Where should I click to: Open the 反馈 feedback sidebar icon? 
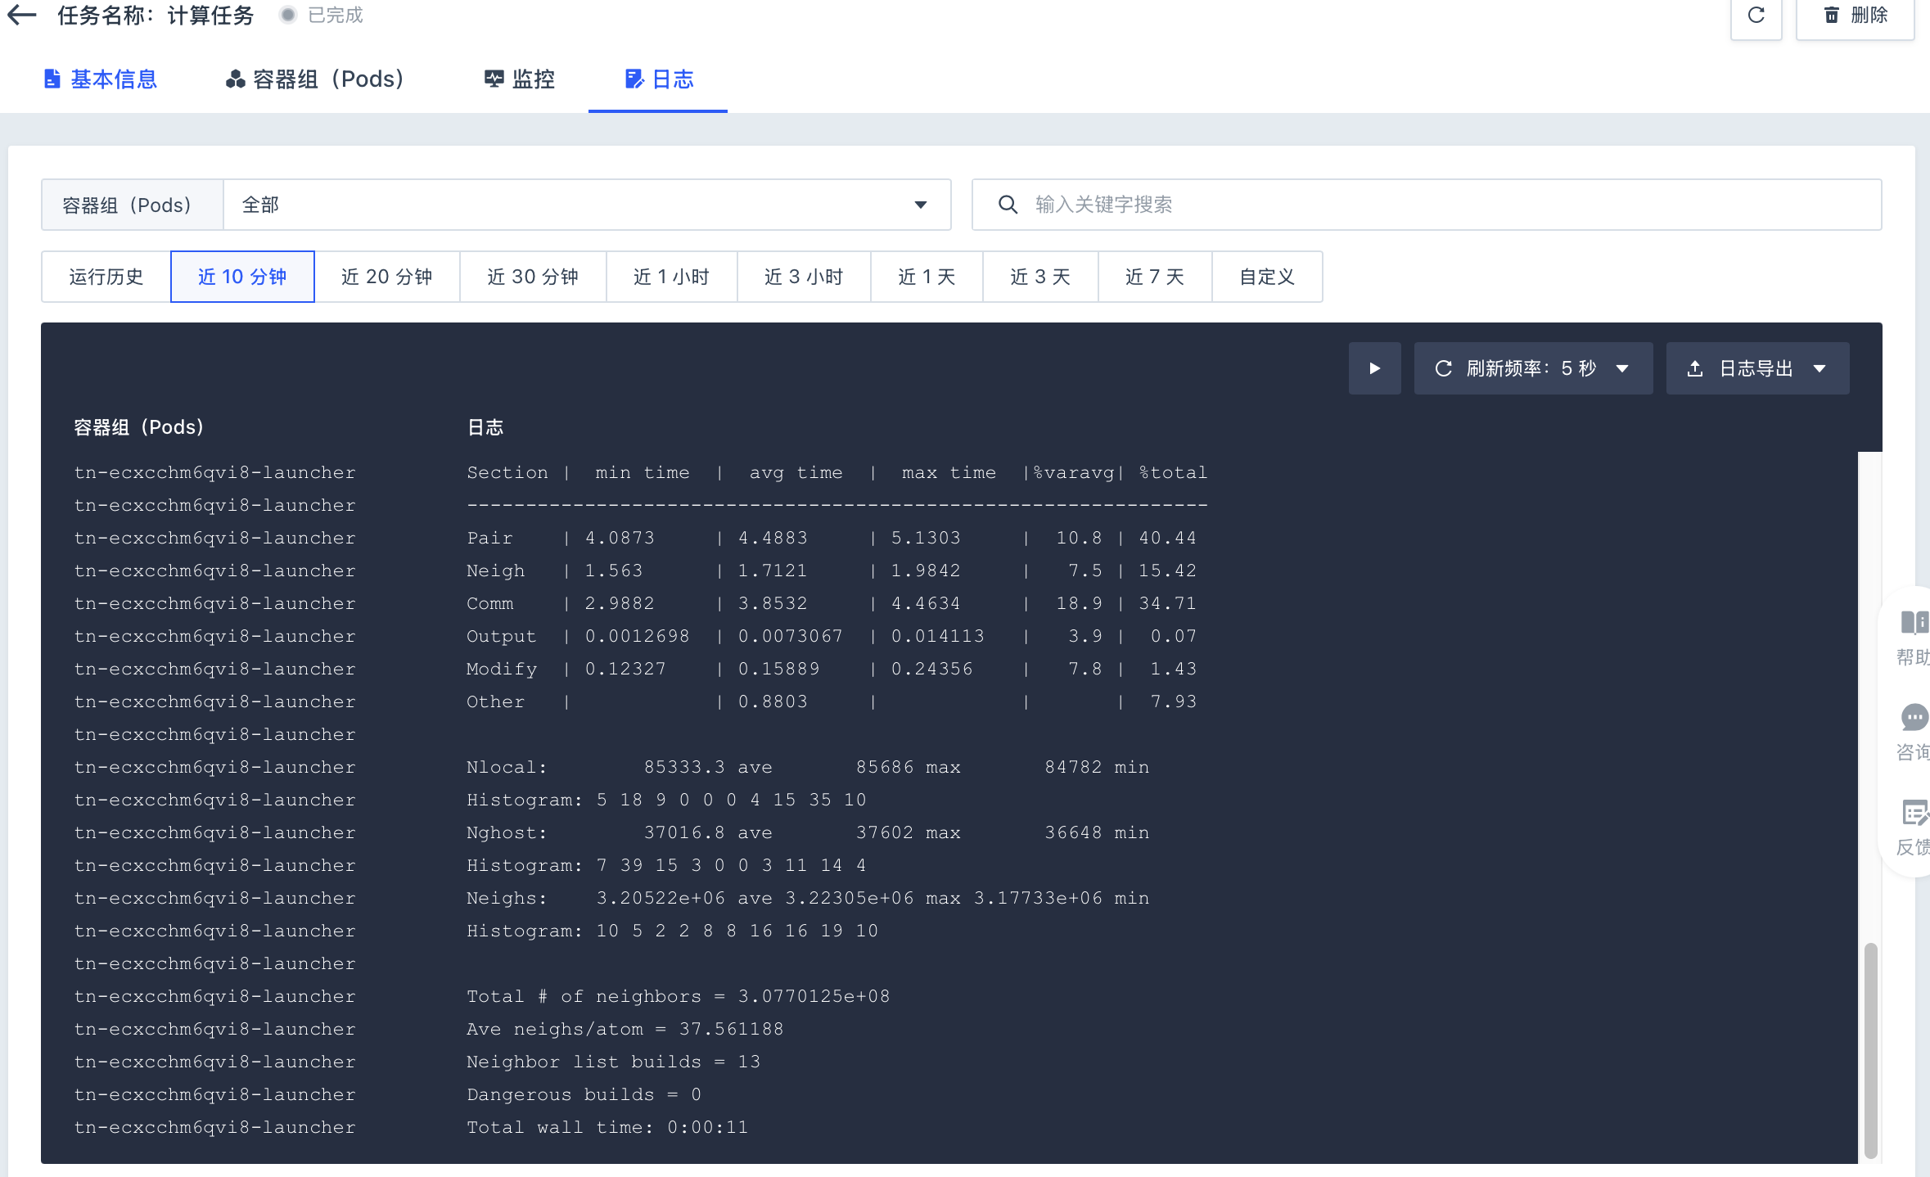[x=1914, y=827]
